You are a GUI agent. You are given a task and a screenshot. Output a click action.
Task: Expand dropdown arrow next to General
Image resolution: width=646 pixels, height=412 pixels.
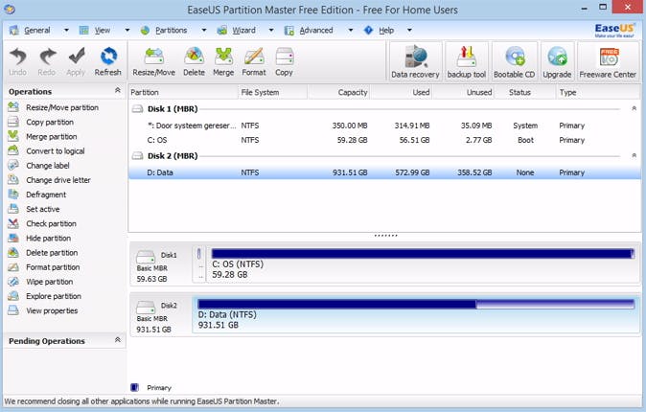[66, 30]
